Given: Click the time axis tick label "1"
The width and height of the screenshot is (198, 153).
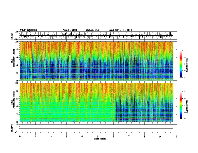Looking at the screenshot, I should click(35, 136).
